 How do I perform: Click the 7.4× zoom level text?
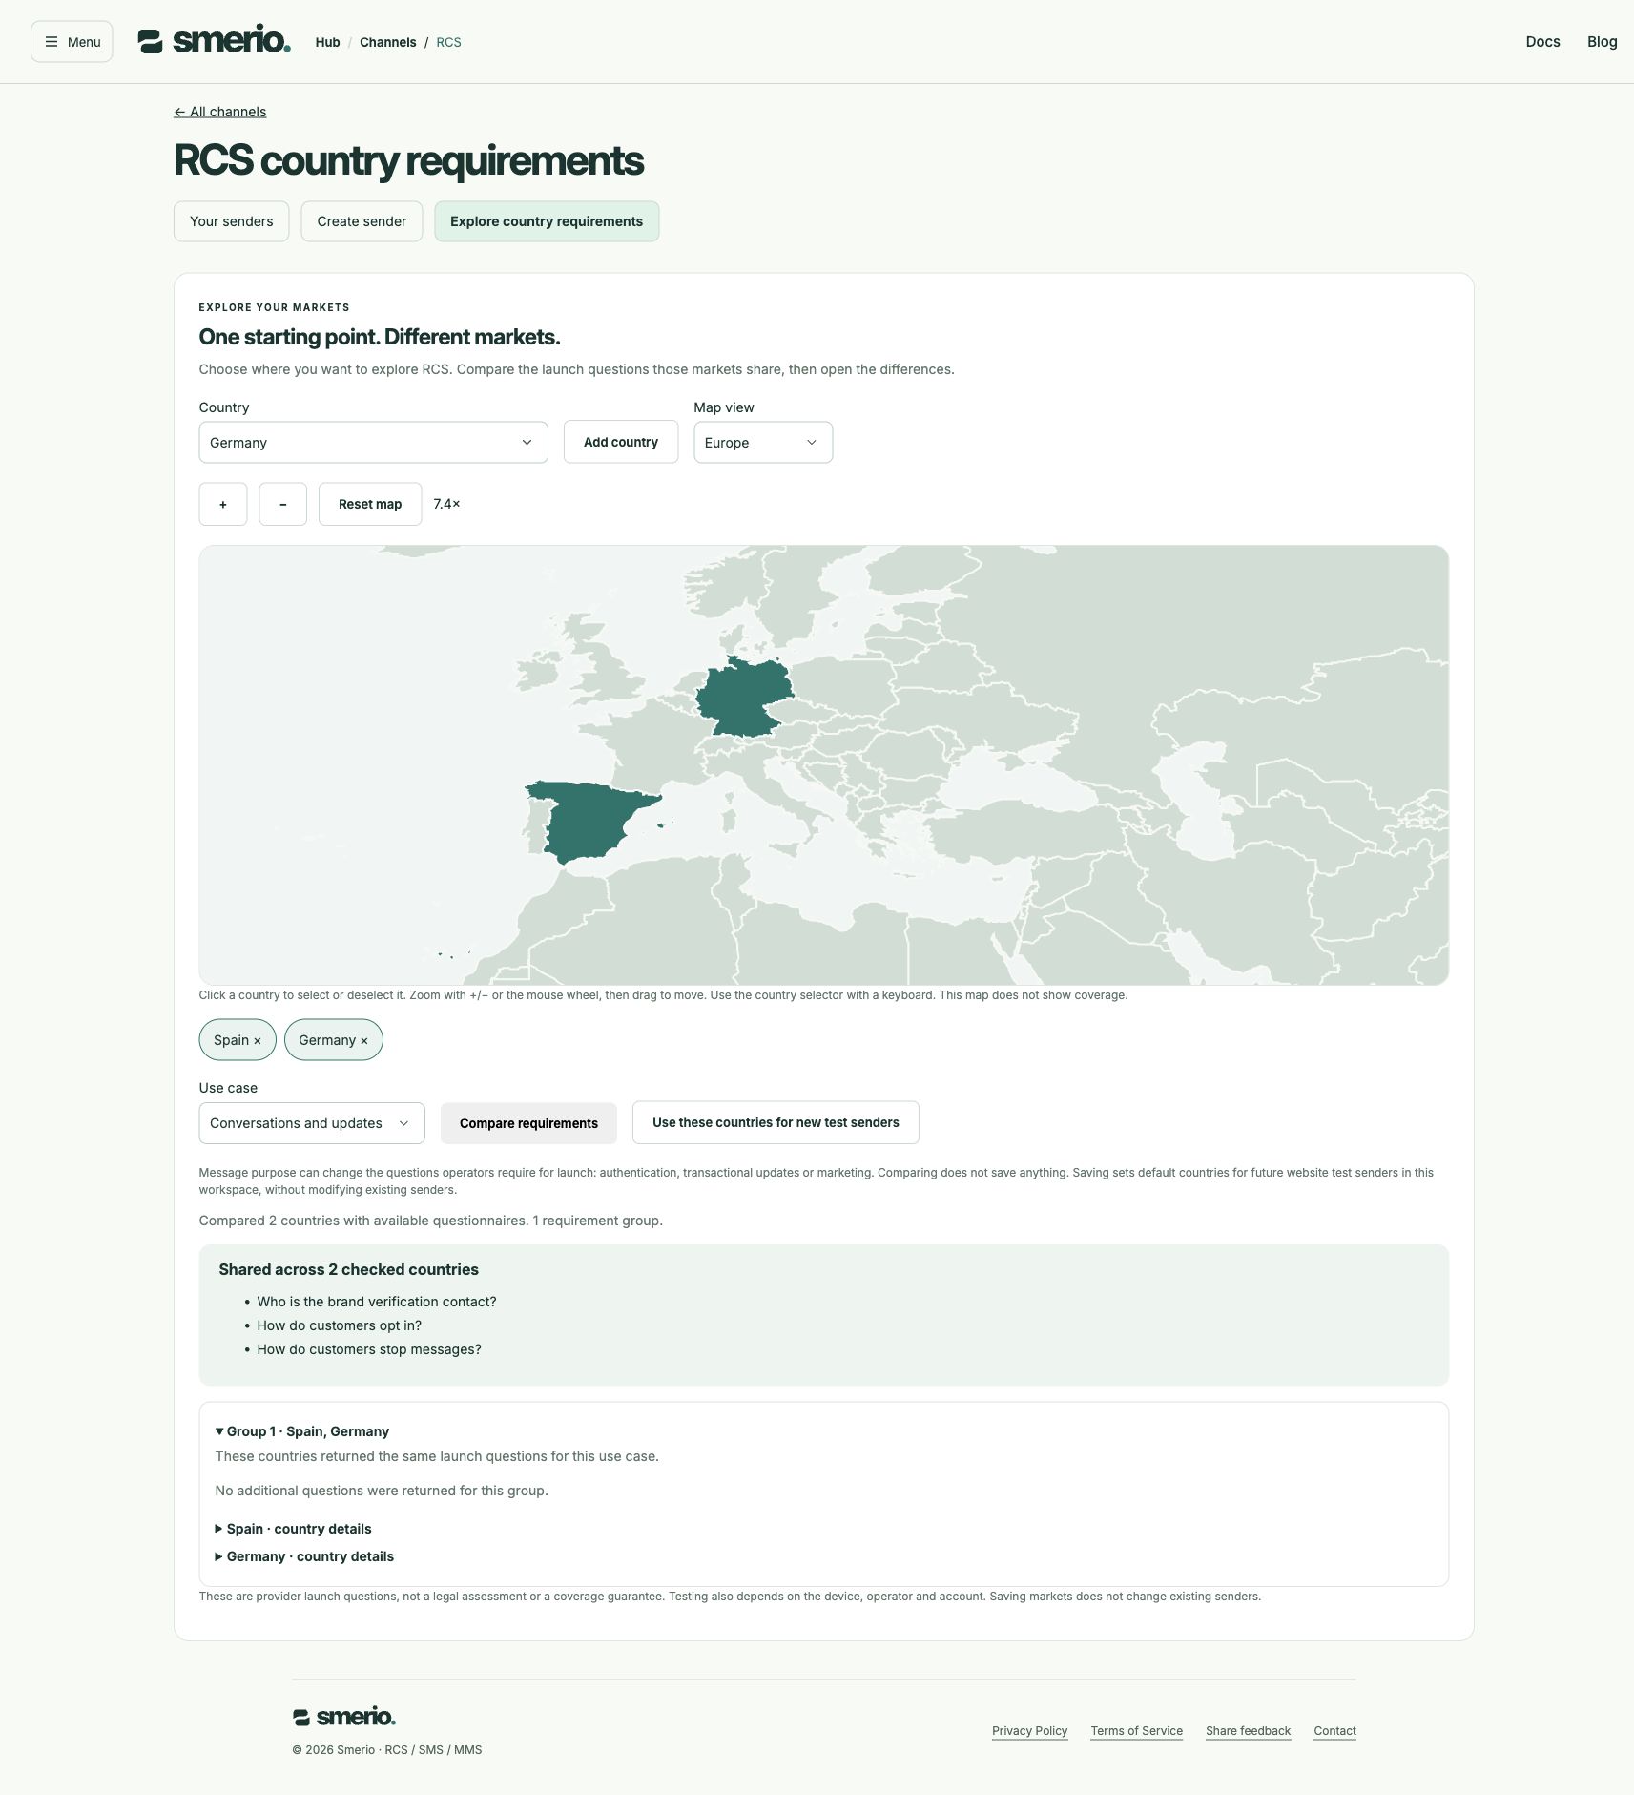click(446, 504)
